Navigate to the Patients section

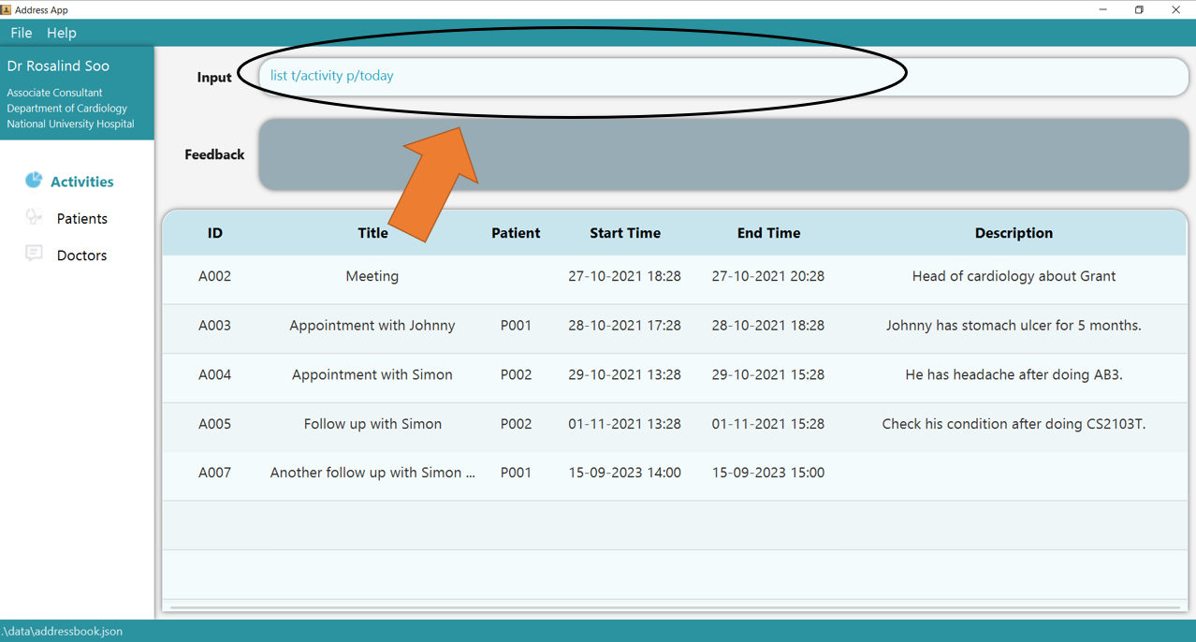pyautogui.click(x=80, y=217)
